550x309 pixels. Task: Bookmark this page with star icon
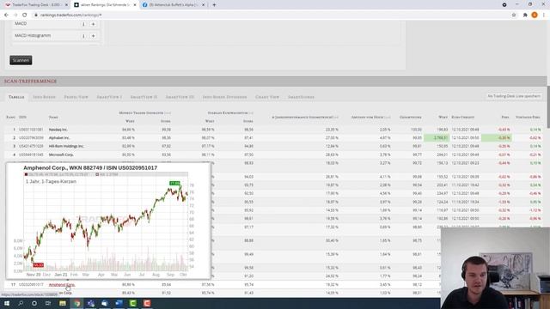514,15
